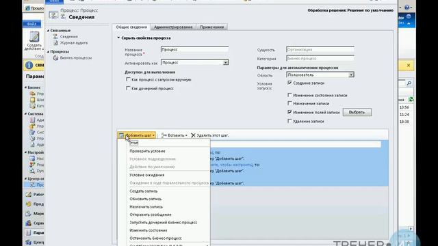
Task: Click the step description field
Action: (x=295, y=144)
